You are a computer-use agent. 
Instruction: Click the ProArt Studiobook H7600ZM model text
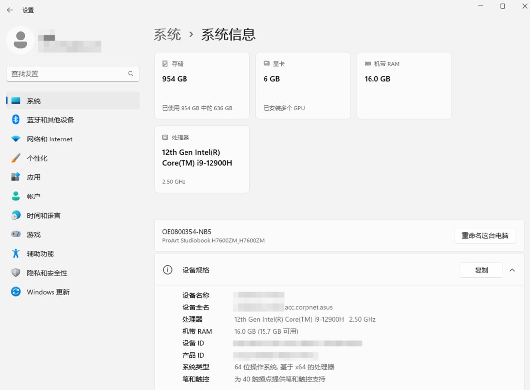coord(213,241)
